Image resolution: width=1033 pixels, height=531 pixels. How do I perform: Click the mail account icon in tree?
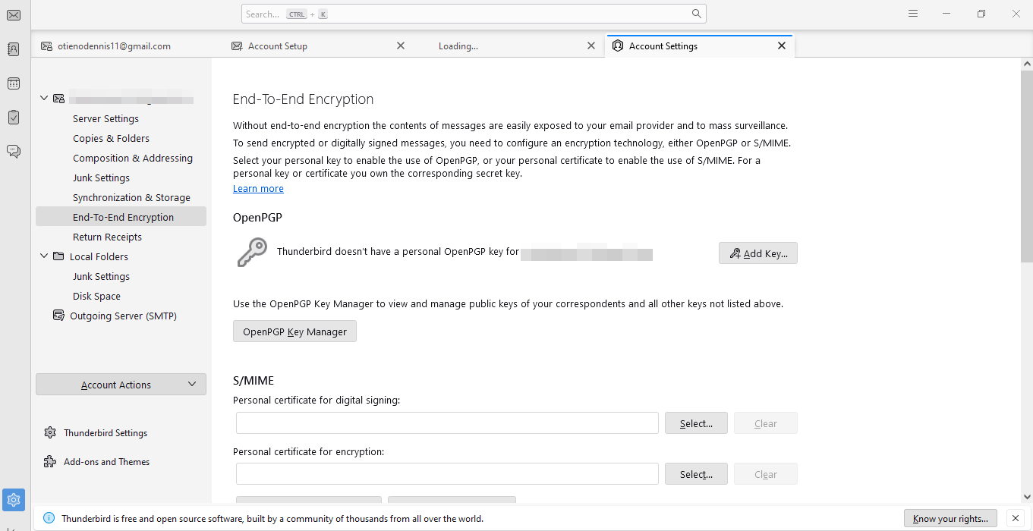coord(58,99)
